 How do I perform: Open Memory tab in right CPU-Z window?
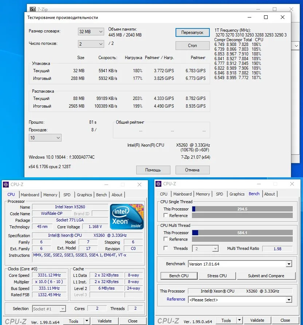click(203, 194)
